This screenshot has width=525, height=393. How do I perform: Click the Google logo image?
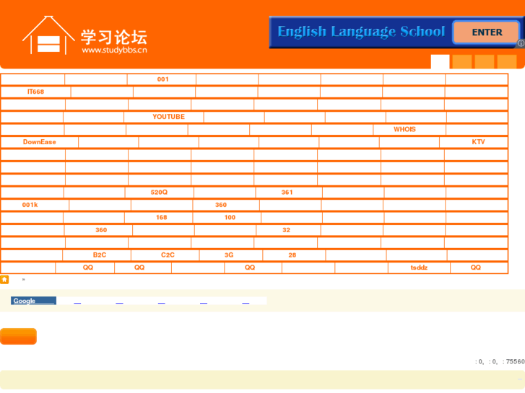tap(33, 301)
